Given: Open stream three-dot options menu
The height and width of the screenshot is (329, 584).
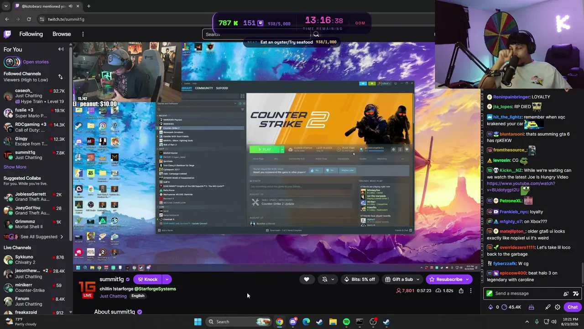Looking at the screenshot, I should [x=471, y=291].
